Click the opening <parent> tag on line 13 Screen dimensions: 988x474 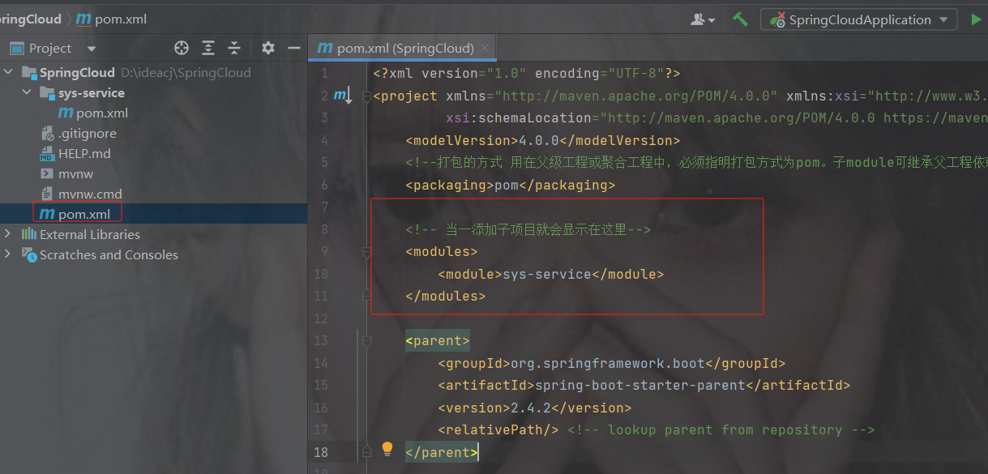438,340
